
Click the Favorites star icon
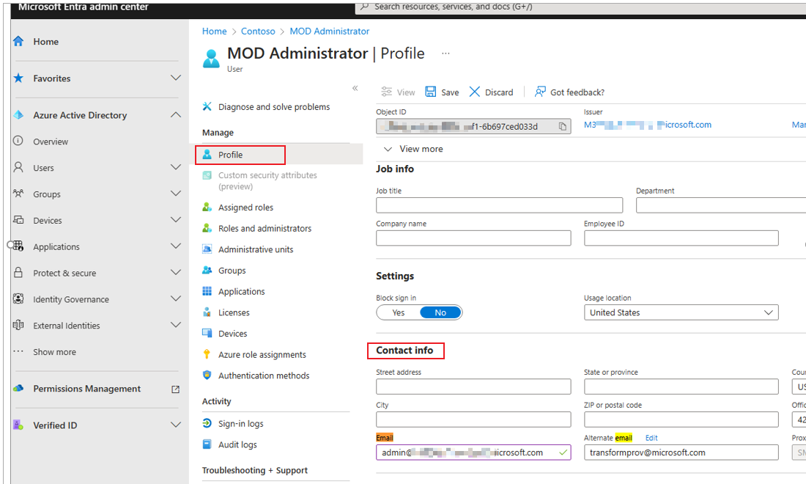(x=18, y=78)
